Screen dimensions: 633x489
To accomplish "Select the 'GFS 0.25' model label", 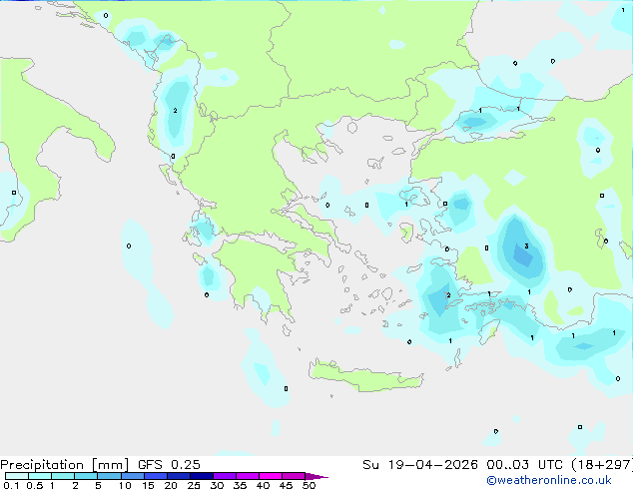I will coord(169,465).
